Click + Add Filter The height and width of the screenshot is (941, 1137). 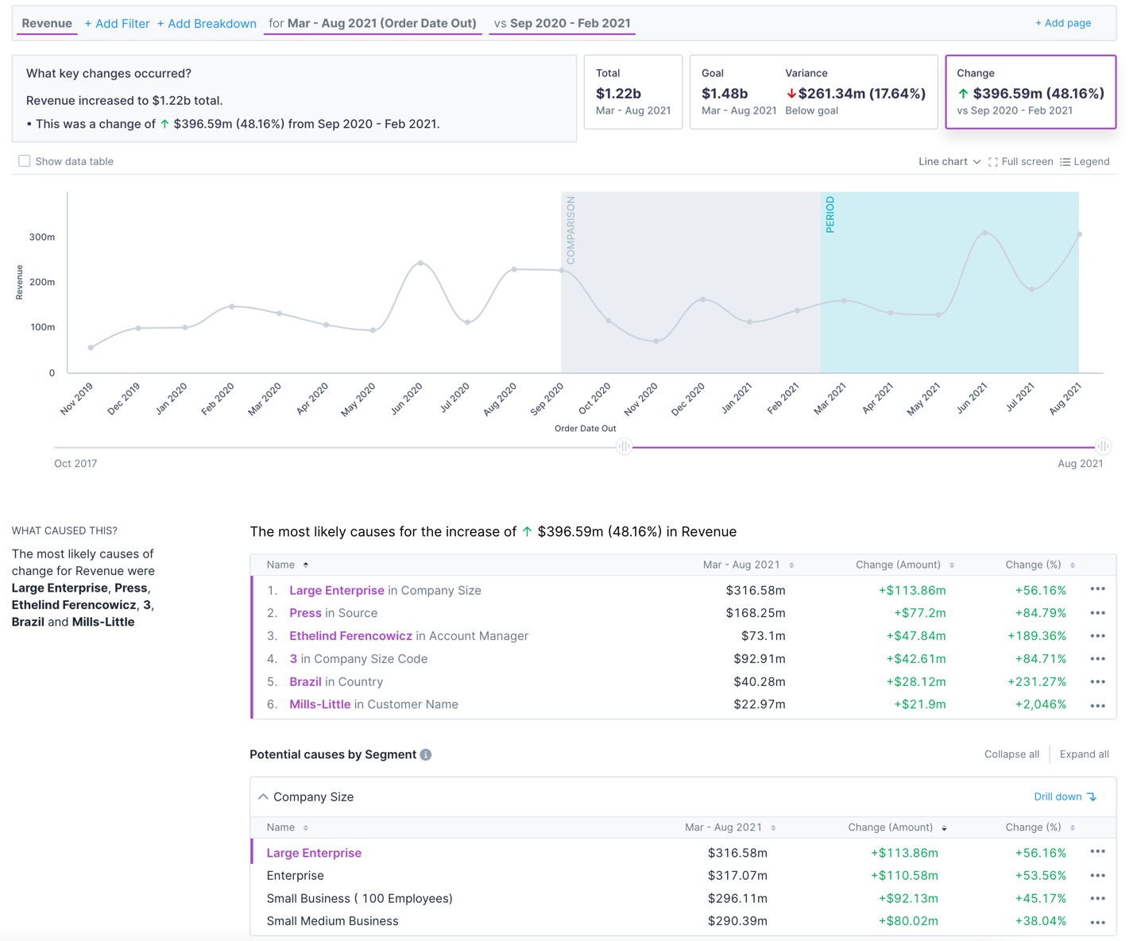[117, 23]
